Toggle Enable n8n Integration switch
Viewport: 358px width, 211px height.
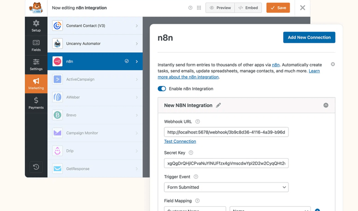coord(162,89)
